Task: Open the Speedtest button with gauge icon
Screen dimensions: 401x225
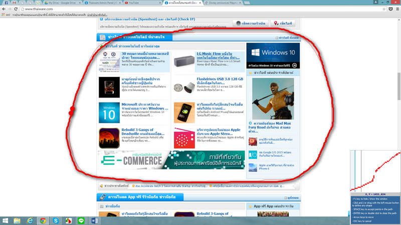Action: [x=251, y=23]
